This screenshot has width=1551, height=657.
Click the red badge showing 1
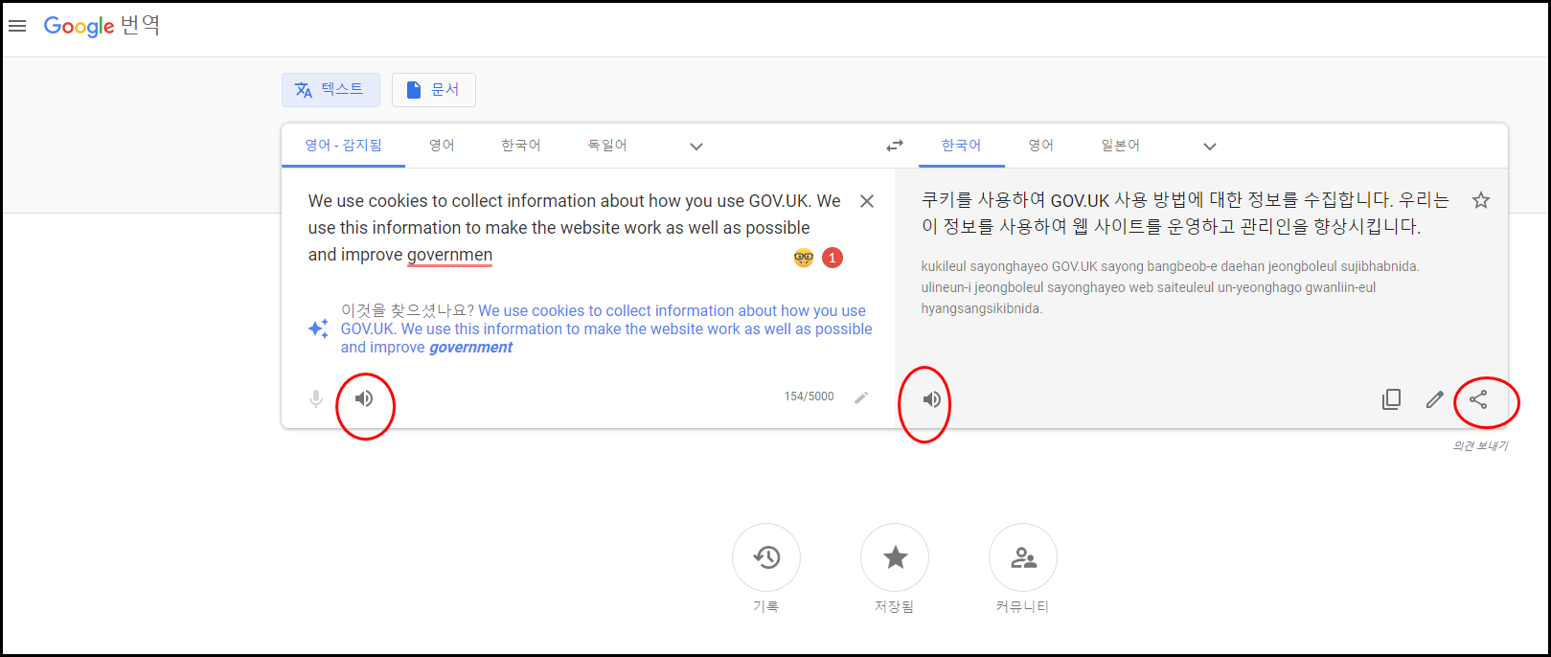[833, 258]
